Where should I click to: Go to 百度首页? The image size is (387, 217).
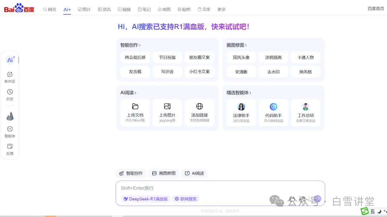376,9
